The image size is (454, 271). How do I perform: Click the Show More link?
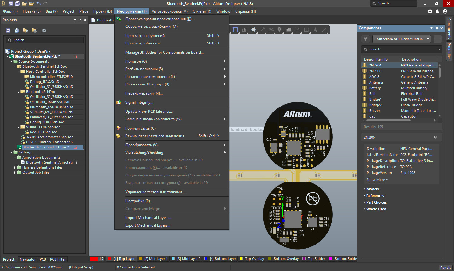[377, 180]
